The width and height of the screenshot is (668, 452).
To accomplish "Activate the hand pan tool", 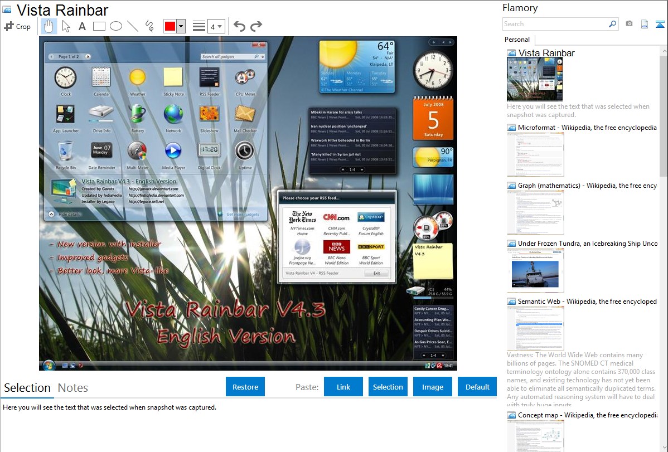I will tap(49, 26).
